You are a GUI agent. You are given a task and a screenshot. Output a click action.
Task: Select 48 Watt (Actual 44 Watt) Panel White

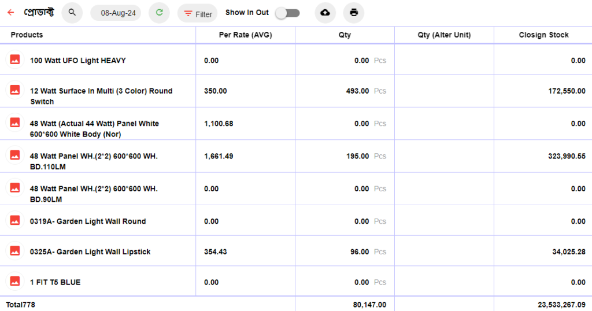(x=94, y=129)
